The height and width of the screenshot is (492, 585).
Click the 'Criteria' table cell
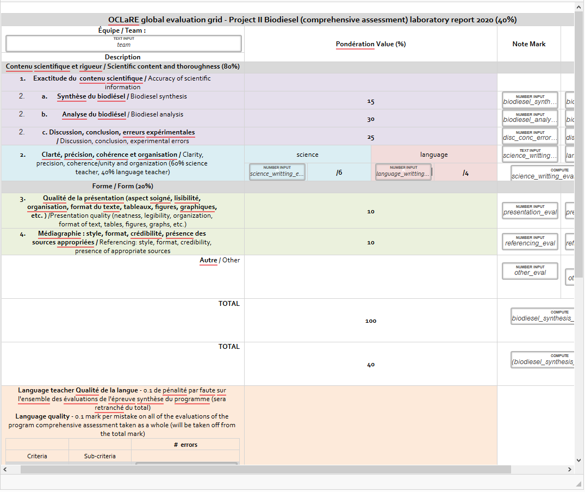tap(37, 456)
